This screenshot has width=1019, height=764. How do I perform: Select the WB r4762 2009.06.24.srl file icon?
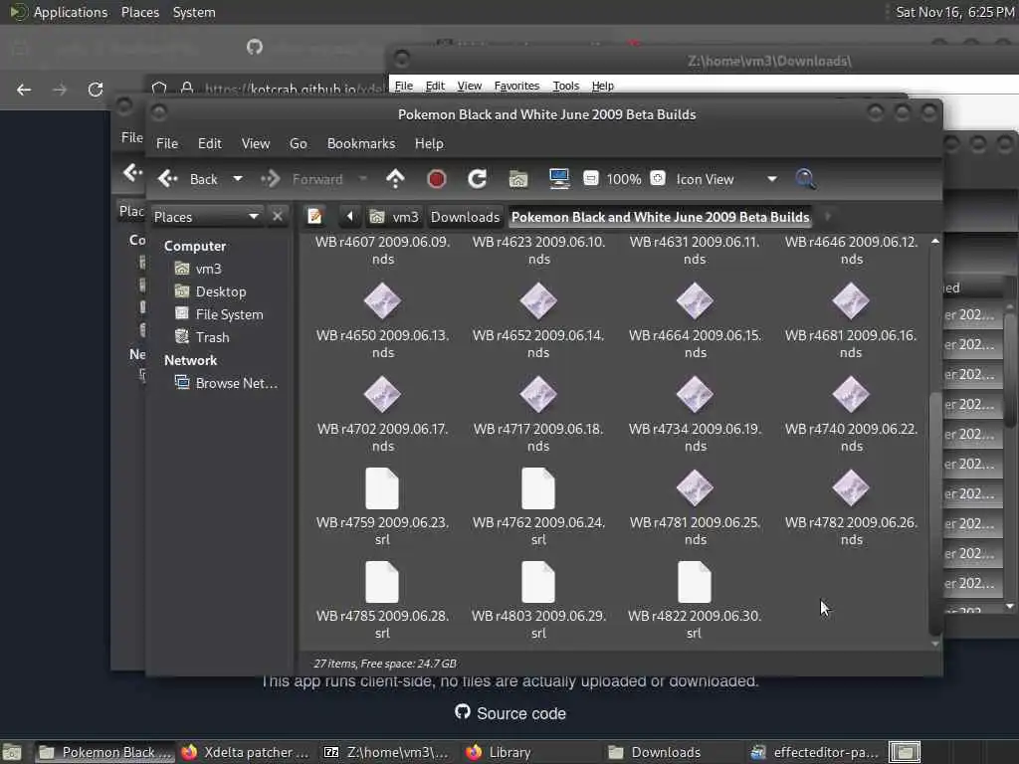click(x=538, y=488)
